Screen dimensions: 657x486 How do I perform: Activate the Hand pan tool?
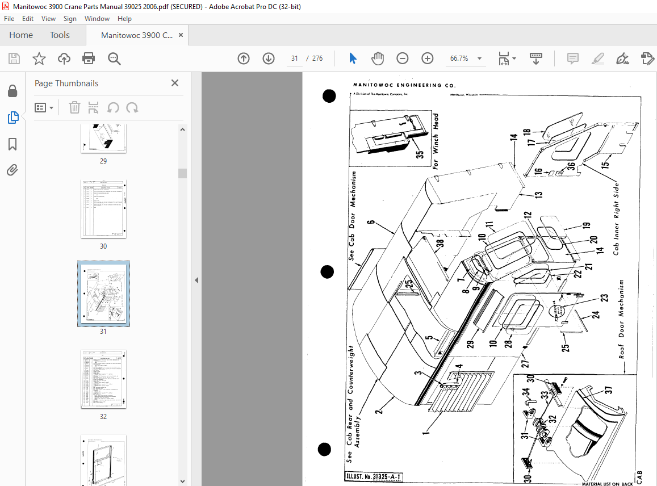tap(378, 58)
